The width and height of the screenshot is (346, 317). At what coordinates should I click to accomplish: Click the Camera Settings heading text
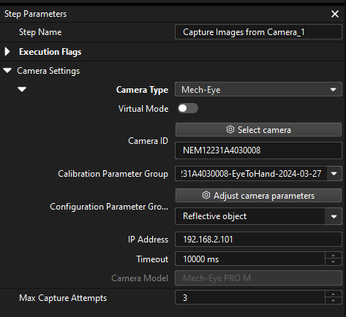click(x=48, y=71)
